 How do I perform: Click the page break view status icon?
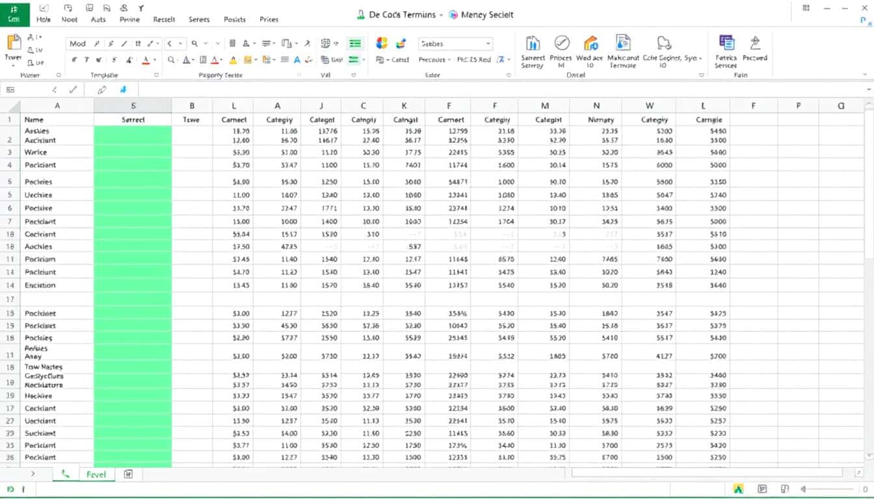pos(785,489)
